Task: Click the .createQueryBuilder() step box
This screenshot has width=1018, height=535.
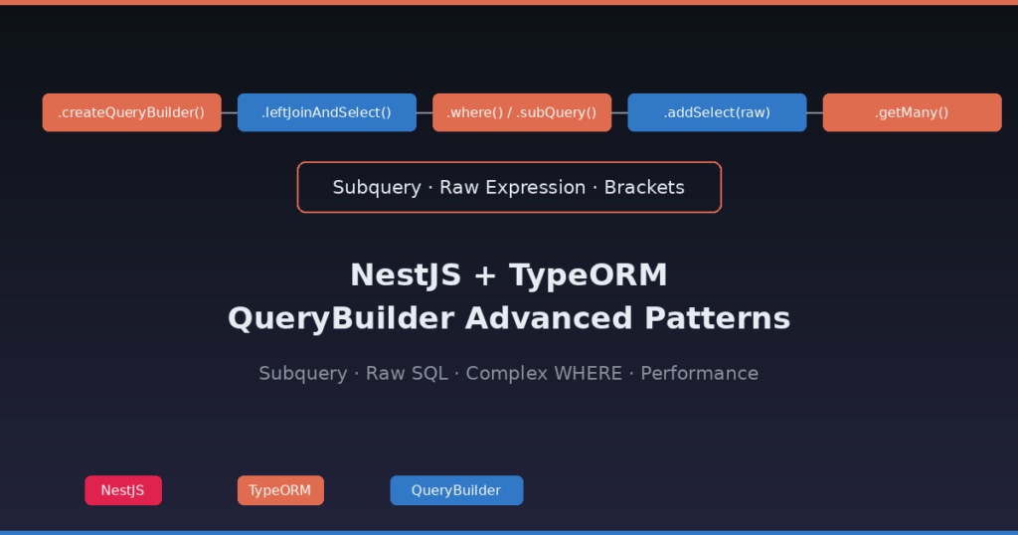Action: pos(131,112)
